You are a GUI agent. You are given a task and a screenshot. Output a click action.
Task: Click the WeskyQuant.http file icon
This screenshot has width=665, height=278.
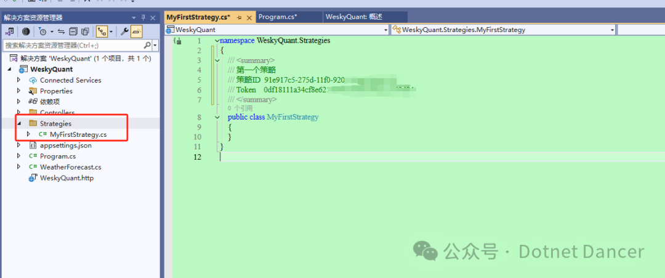coord(33,178)
